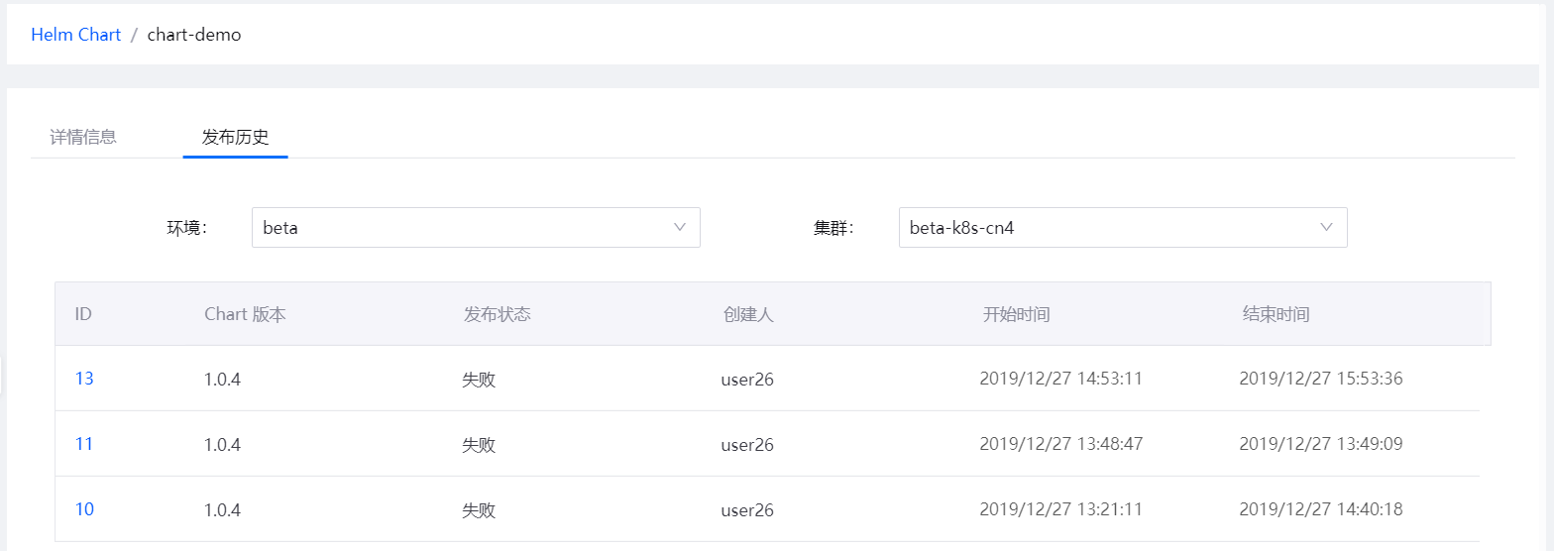Click the Chart 版本 column header
This screenshot has width=1554, height=551.
[x=245, y=314]
